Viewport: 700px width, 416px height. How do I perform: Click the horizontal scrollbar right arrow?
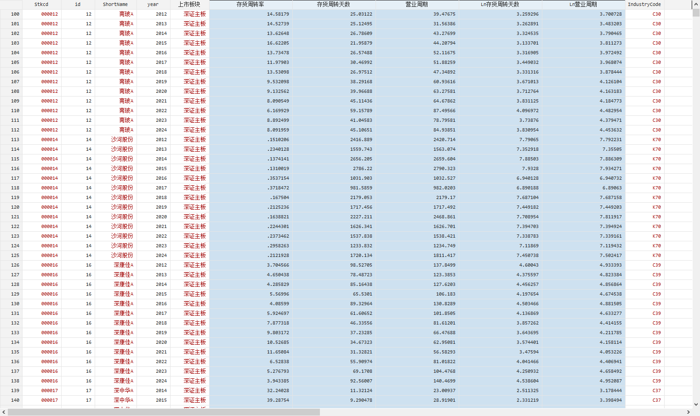pos(689,412)
